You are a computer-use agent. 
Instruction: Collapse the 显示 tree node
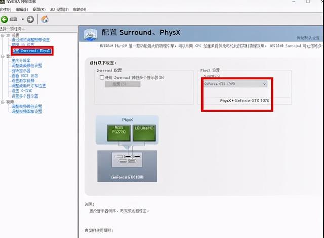(x=3, y=56)
